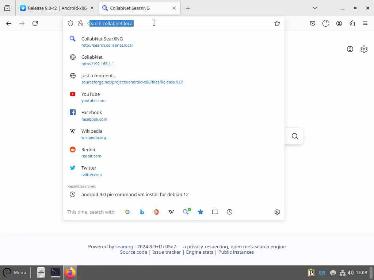Close the CollabNet SearXNG tab
Screen dimensions: 374x280
coord(174,8)
